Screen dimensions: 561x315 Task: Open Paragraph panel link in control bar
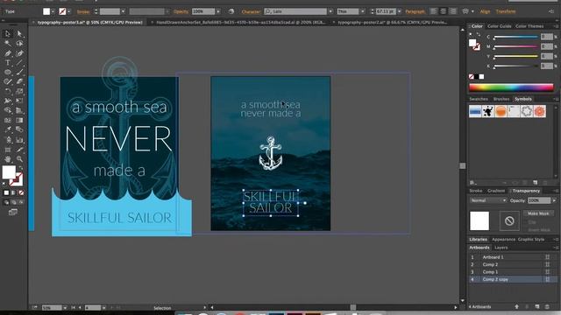coord(415,11)
